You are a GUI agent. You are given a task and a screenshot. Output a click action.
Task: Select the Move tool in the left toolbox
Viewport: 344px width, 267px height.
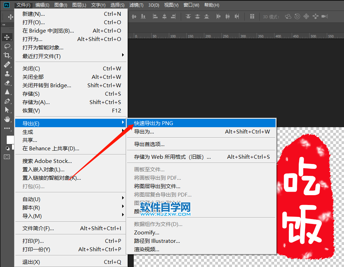pos(7,37)
